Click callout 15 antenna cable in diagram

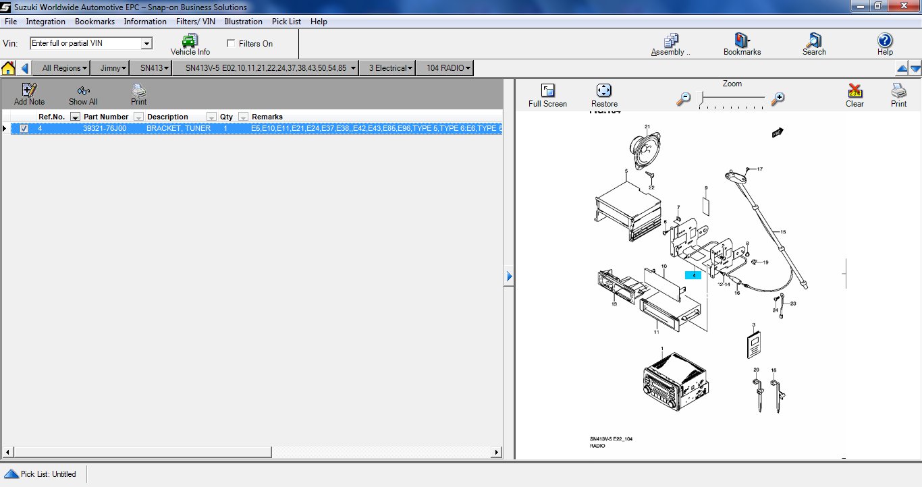pos(783,232)
